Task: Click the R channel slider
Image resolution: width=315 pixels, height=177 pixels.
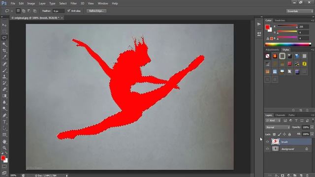Action: pos(287,26)
